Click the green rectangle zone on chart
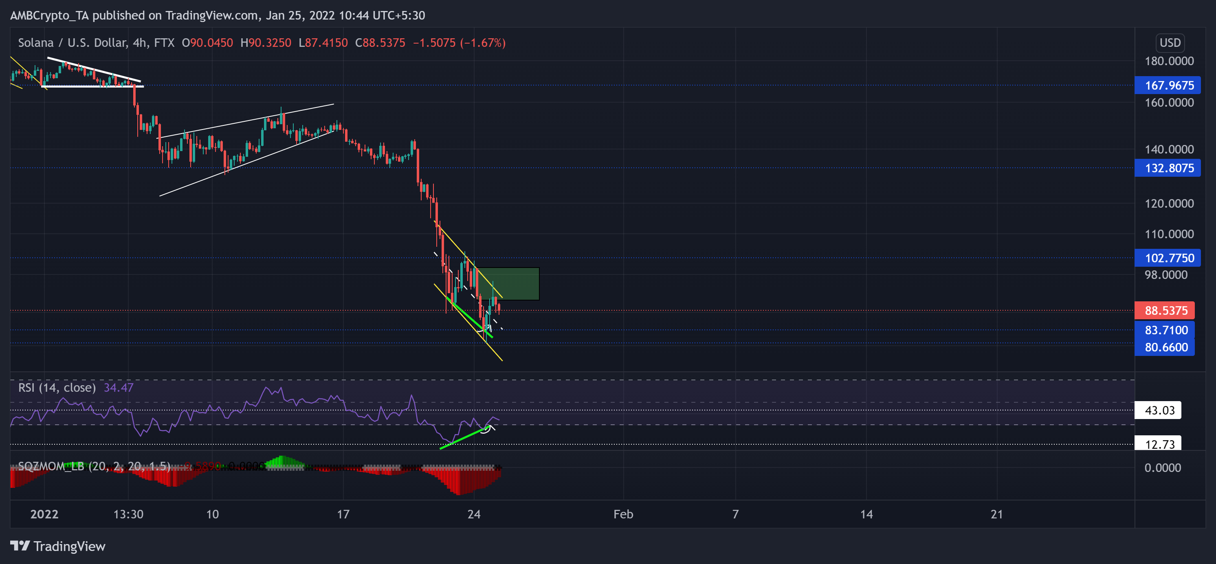The image size is (1216, 564). [508, 284]
